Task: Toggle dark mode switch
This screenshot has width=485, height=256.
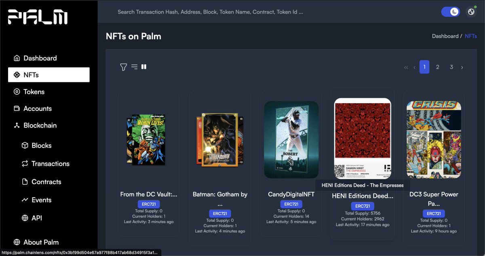Action: pyautogui.click(x=450, y=12)
